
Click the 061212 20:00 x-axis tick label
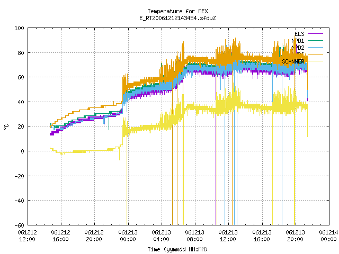coord(94,236)
